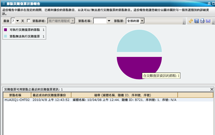Screen dimensions: 215x135
Task: Click the 節點災難復原狀態報告 title bar text
Action: point(23,4)
